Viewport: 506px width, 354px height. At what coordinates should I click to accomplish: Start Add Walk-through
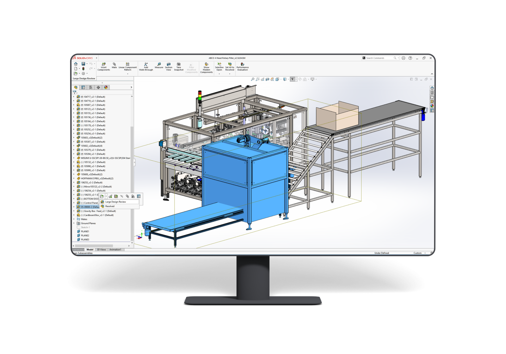point(146,67)
